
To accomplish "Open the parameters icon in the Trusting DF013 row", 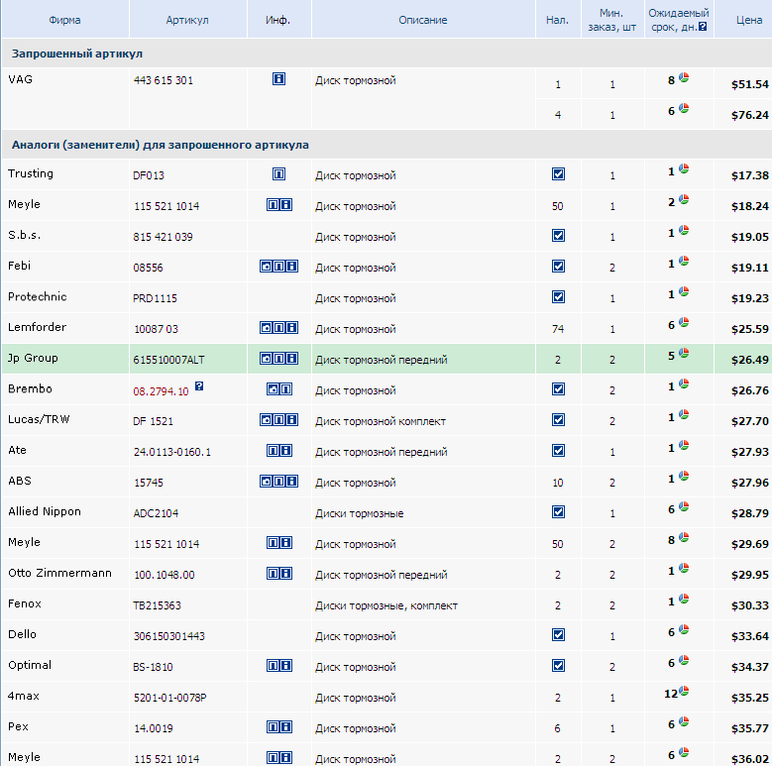I will 278,173.
